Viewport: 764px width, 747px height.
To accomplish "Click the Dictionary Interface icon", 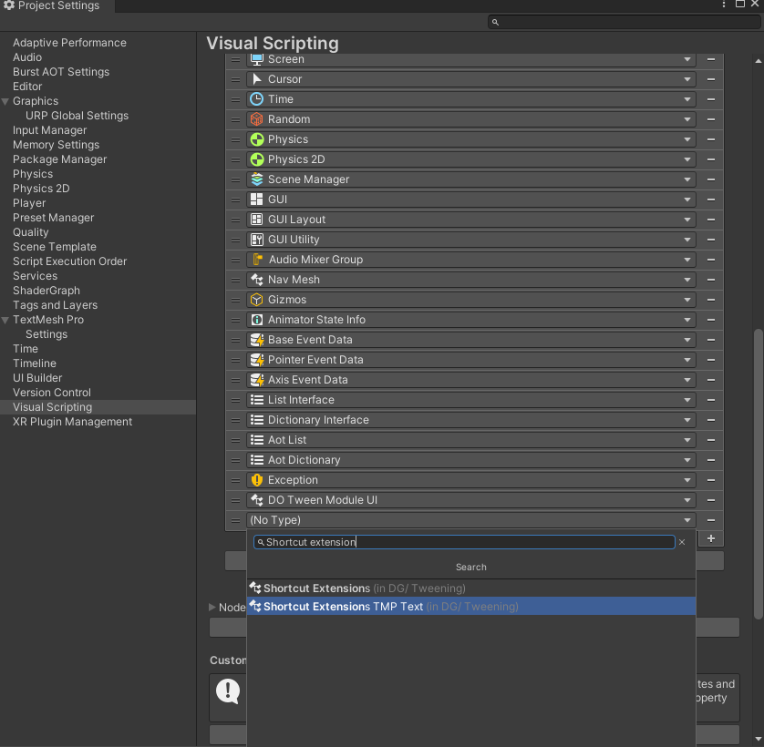I will click(257, 420).
